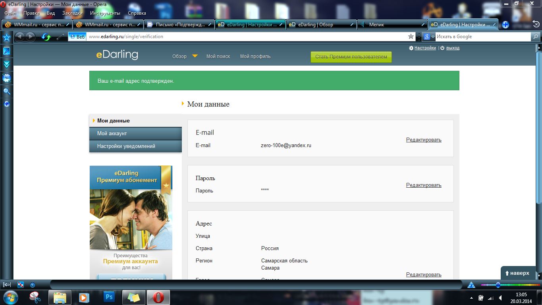Image resolution: width=542 pixels, height=305 pixels.
Task: Click the наверх back-to-top button
Action: (518, 273)
